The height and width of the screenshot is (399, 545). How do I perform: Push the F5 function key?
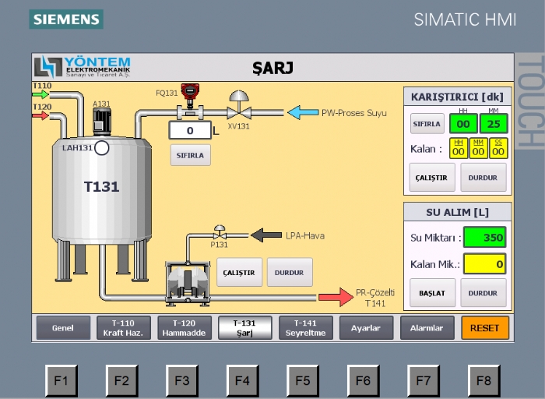coord(303,380)
